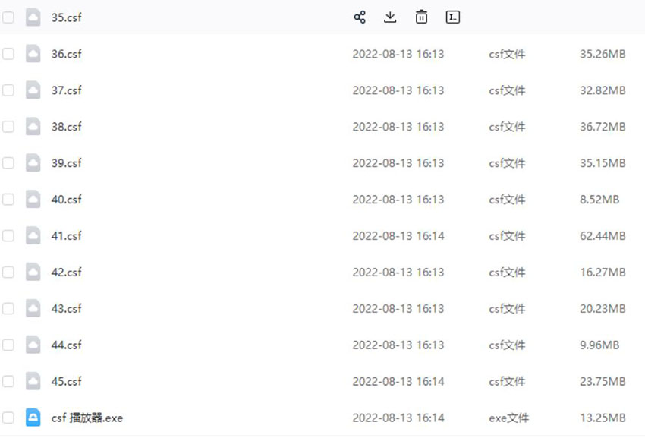This screenshot has height=438, width=645.
Task: Tick the checkbox for 36.csf
Action: tap(8, 54)
